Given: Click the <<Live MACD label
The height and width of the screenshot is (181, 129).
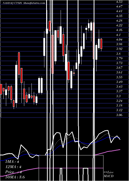Looking at the screenshot, I should coord(109,174).
